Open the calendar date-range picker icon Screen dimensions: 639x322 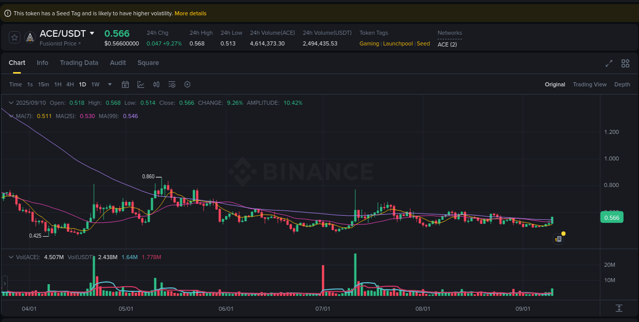click(125, 84)
